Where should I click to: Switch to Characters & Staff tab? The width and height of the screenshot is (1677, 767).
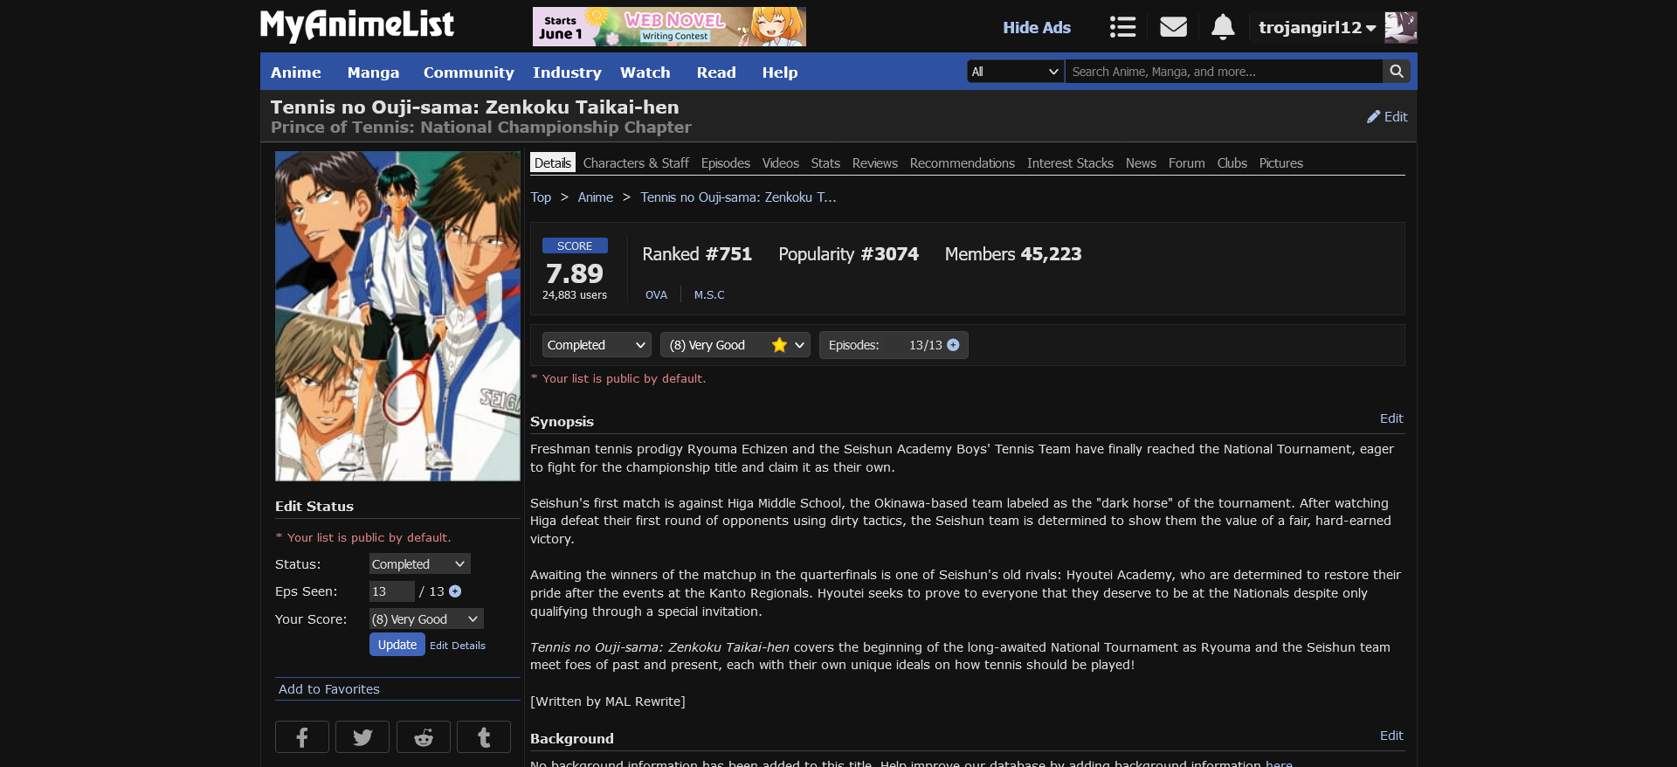636,163
